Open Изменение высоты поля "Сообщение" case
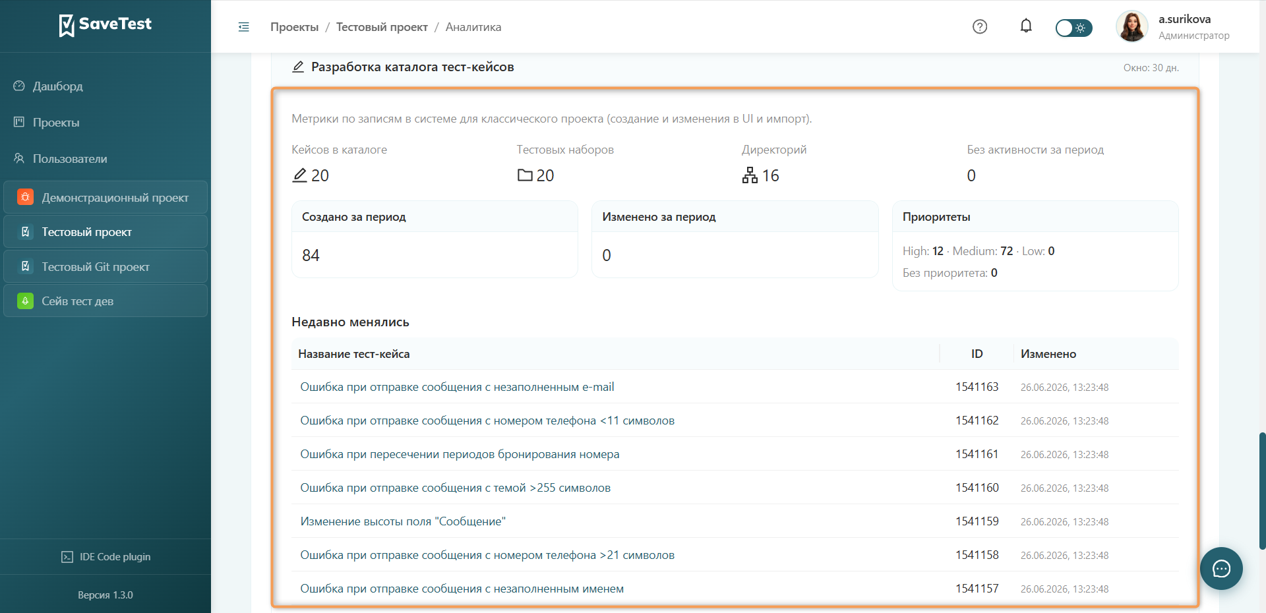Image resolution: width=1266 pixels, height=613 pixels. 403,521
